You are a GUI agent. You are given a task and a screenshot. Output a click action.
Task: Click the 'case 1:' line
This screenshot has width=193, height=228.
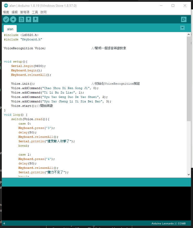pos(25,155)
